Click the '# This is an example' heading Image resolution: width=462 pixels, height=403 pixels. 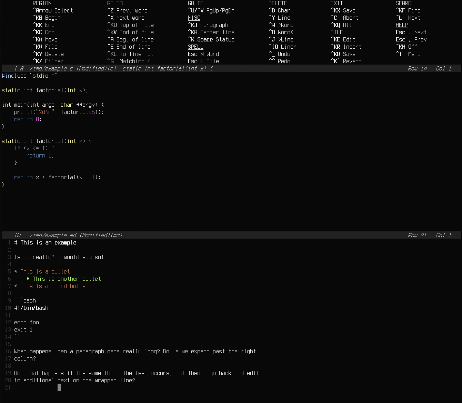click(x=45, y=242)
